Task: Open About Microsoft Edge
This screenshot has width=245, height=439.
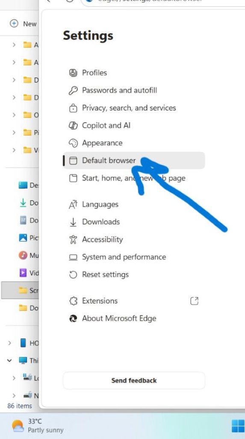Action: [x=134, y=319]
